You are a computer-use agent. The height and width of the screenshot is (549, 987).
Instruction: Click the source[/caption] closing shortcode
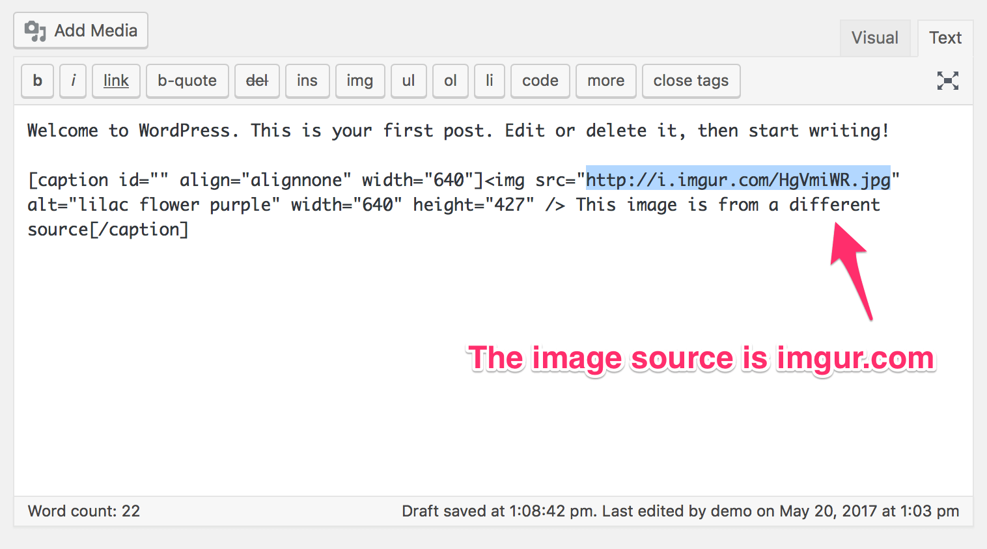[108, 229]
